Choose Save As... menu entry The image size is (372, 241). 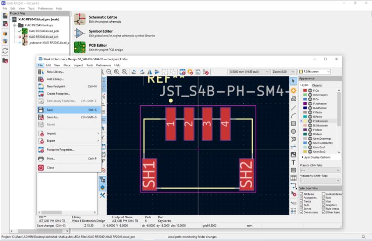(x=69, y=117)
